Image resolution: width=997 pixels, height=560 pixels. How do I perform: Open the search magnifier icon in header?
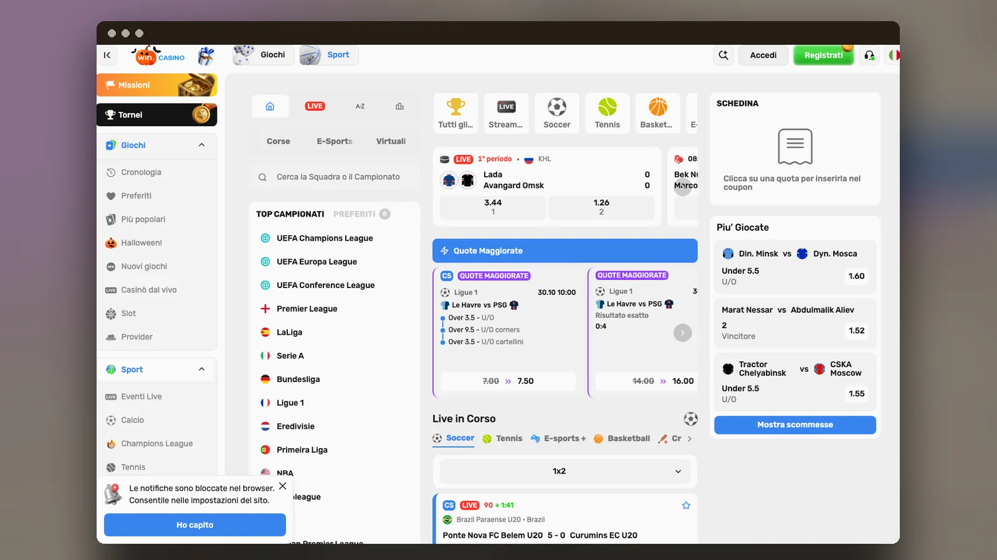(723, 55)
